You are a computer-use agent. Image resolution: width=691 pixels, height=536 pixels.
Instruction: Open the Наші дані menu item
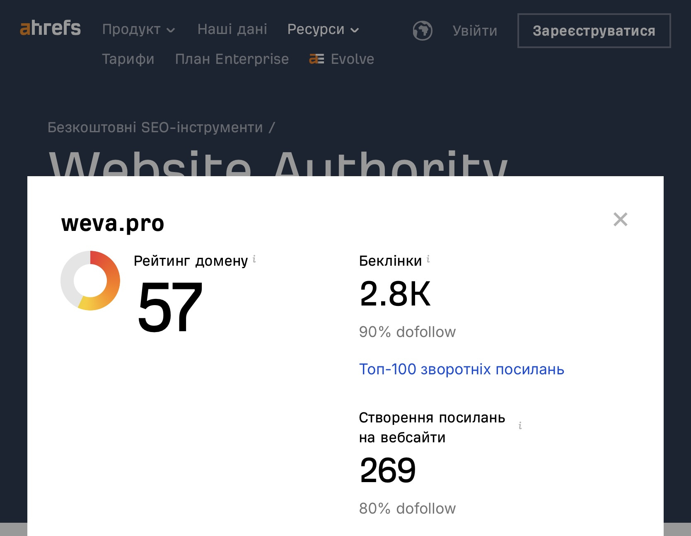click(x=232, y=29)
